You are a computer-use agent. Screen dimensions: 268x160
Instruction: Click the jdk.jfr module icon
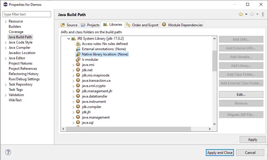click(78, 112)
